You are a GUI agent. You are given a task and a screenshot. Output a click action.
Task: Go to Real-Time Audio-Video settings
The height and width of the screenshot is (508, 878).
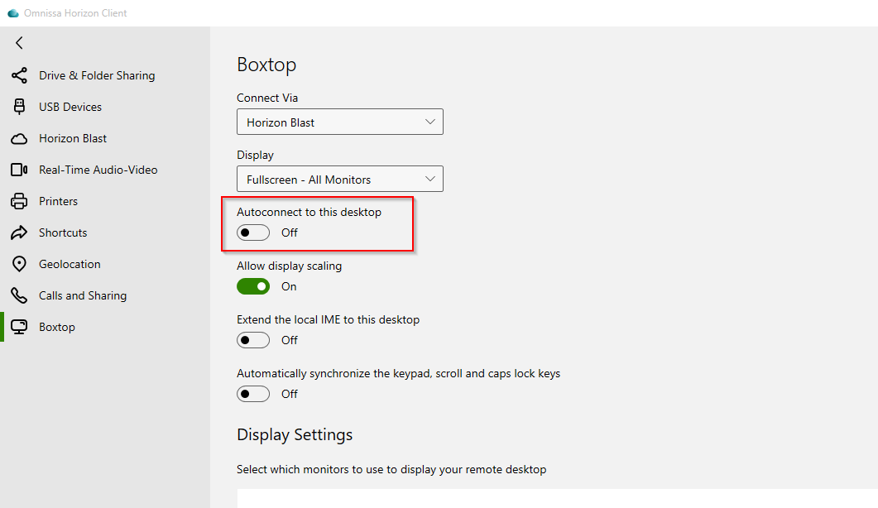tap(105, 170)
